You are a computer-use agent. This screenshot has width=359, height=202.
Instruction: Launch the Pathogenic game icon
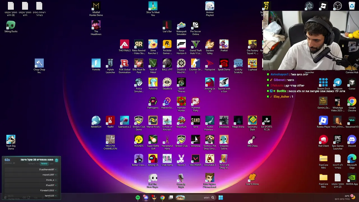pyautogui.click(x=153, y=103)
